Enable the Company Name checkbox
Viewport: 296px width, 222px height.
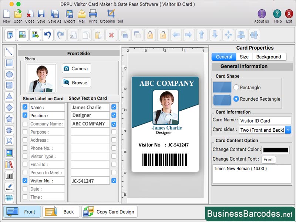pos(24,124)
